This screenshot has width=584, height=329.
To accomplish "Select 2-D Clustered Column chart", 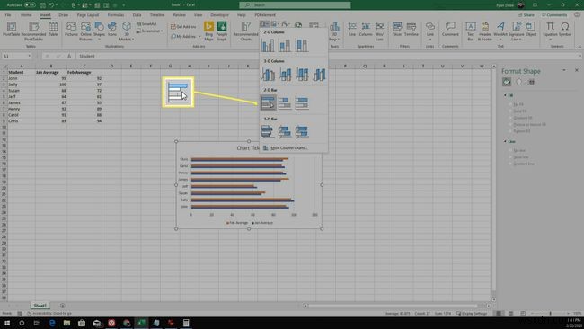I will (x=268, y=45).
